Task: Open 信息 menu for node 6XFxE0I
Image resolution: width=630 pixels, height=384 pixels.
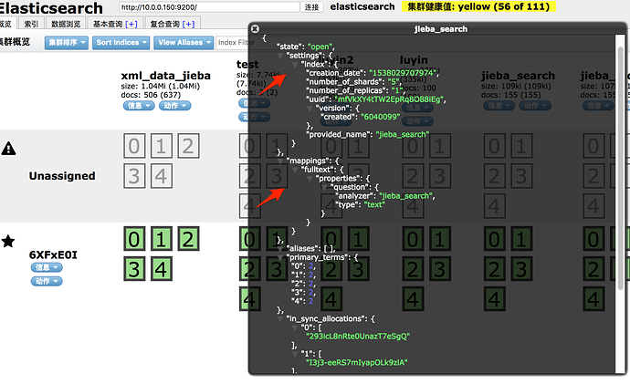Action: (x=47, y=267)
